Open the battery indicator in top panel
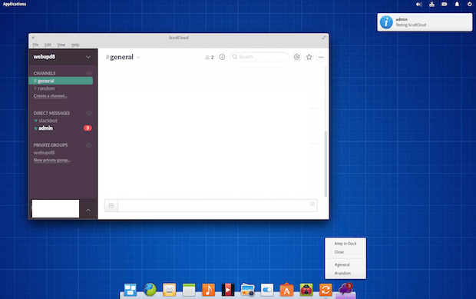 [x=445, y=5]
